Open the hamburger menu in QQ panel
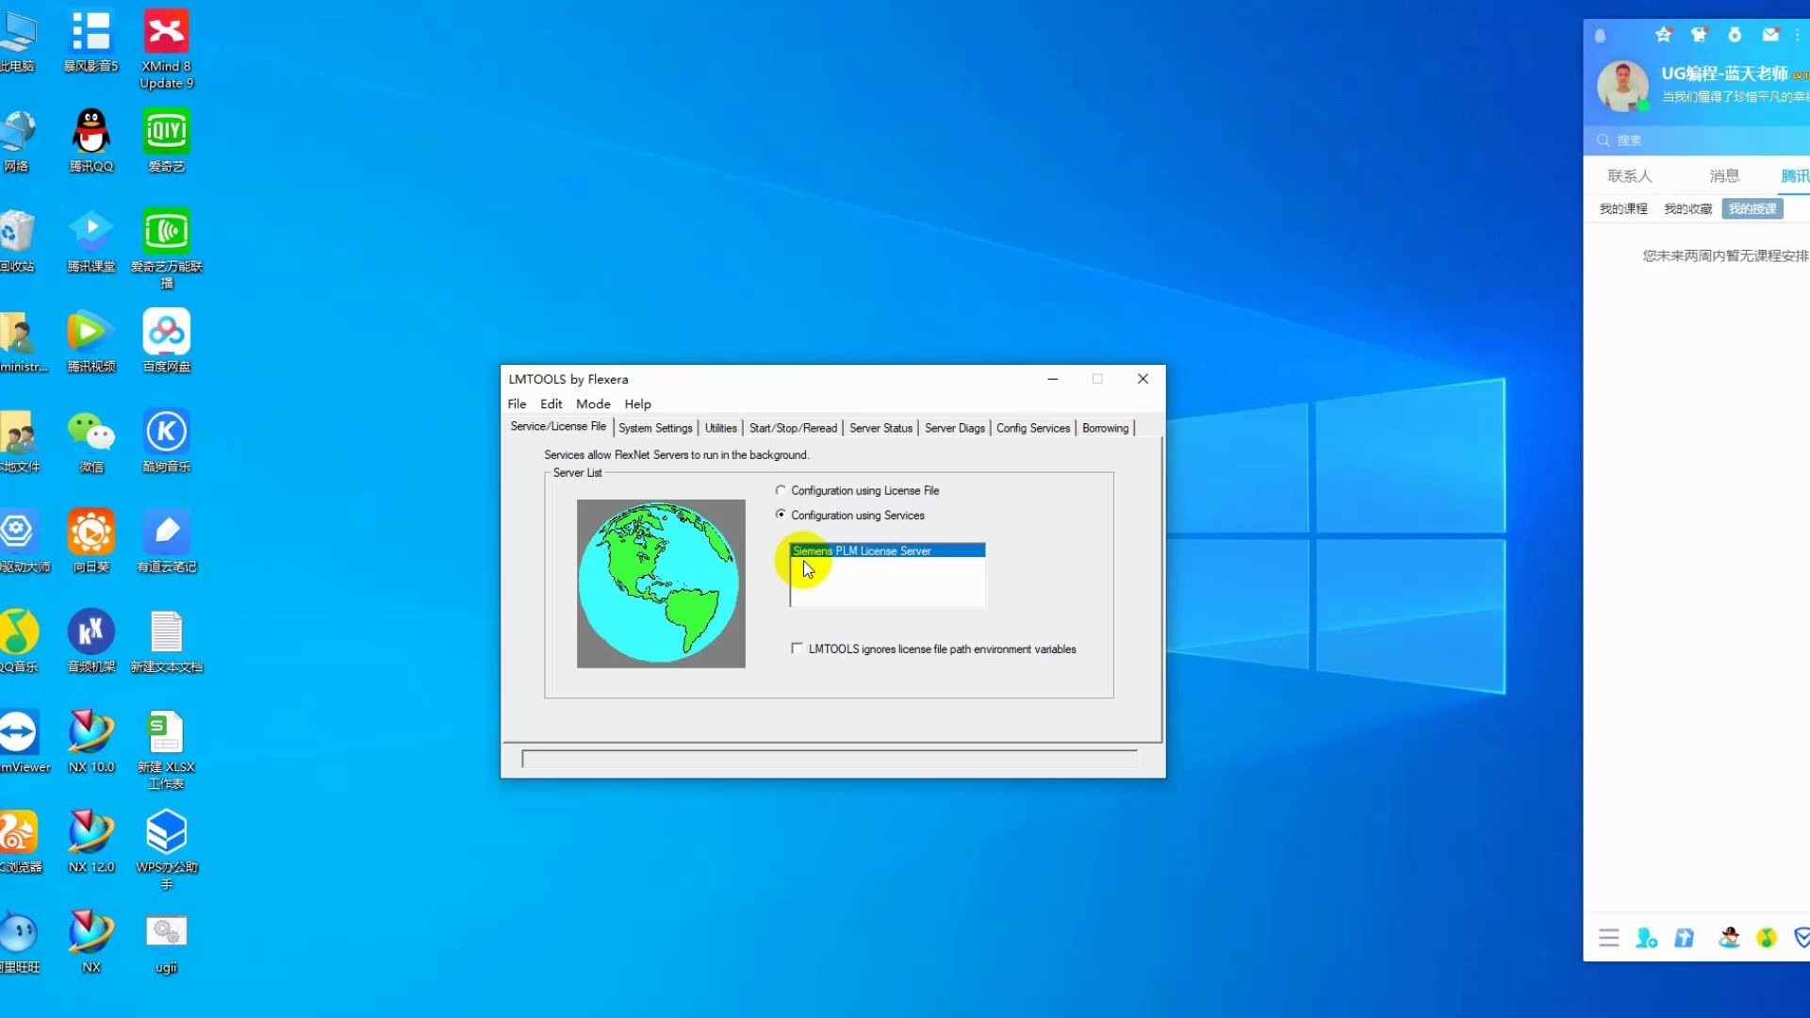 pos(1608,938)
